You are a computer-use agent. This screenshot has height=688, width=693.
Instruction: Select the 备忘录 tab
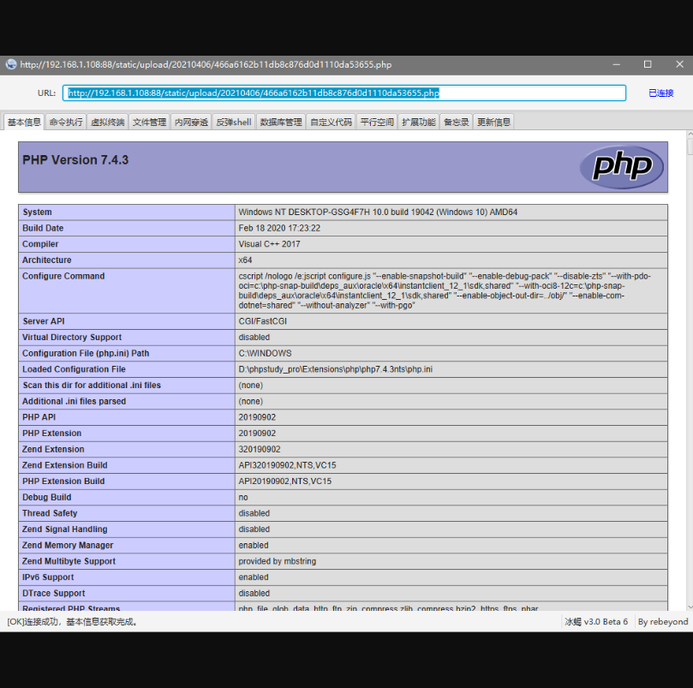(x=457, y=123)
